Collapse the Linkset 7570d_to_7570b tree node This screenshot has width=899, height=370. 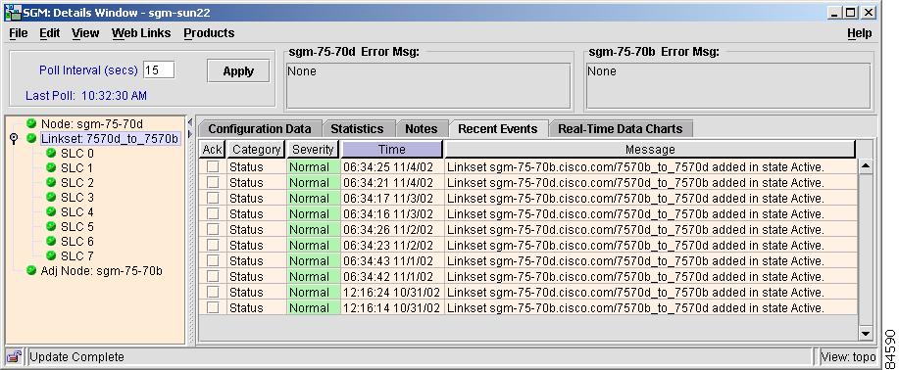(x=15, y=139)
